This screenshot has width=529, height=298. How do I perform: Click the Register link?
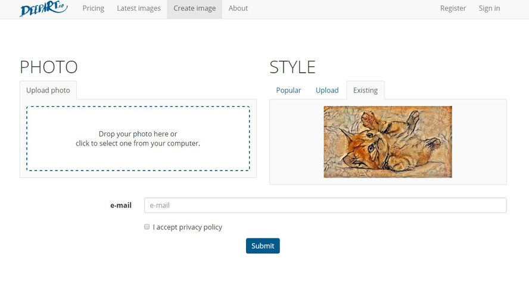click(x=453, y=8)
